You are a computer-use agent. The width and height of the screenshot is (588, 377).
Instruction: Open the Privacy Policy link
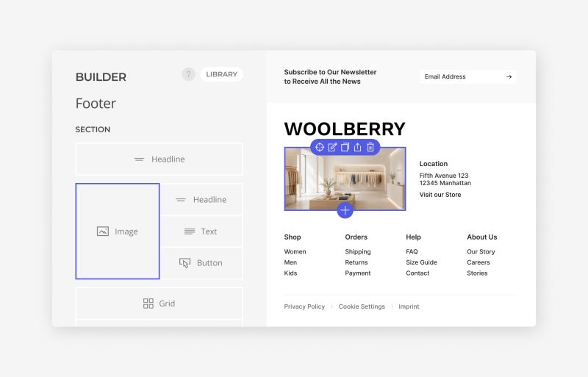(x=304, y=306)
